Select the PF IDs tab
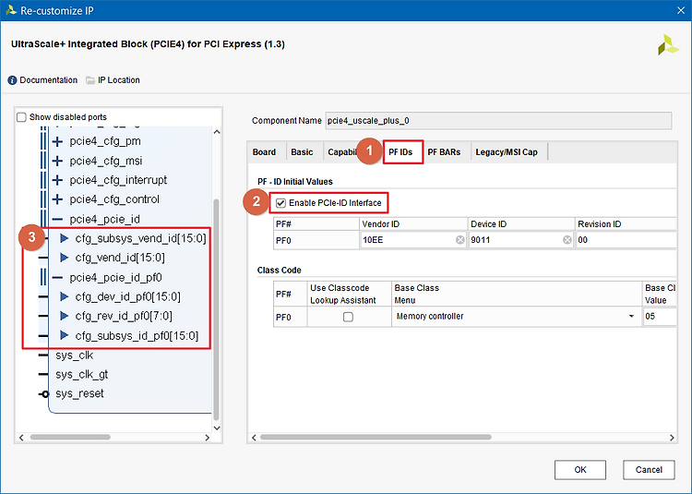692x494 pixels. click(400, 152)
